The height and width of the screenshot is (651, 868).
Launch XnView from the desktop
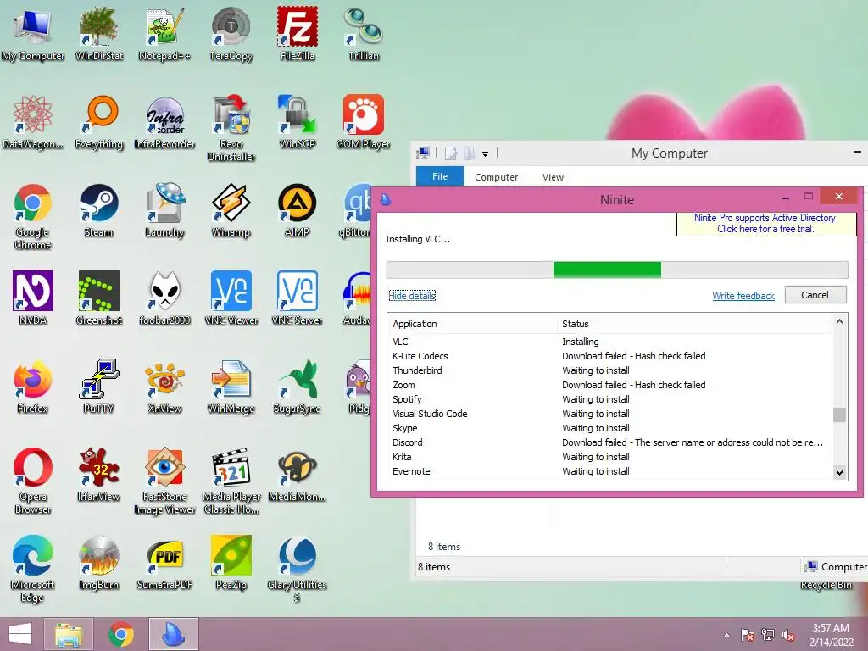[164, 387]
